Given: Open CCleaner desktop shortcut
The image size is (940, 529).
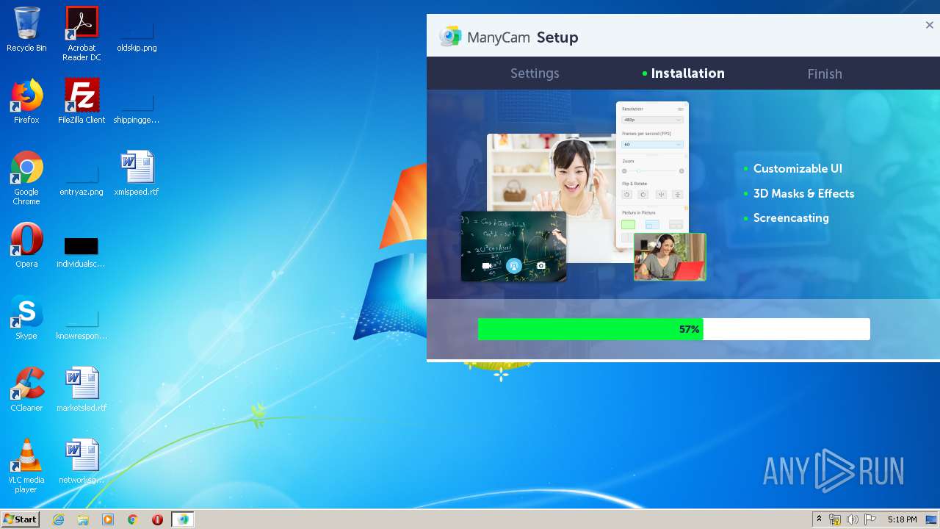Looking at the screenshot, I should click(x=26, y=389).
